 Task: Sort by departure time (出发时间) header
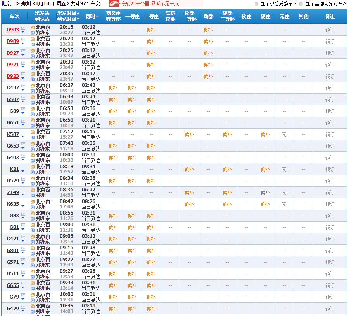click(x=68, y=13)
